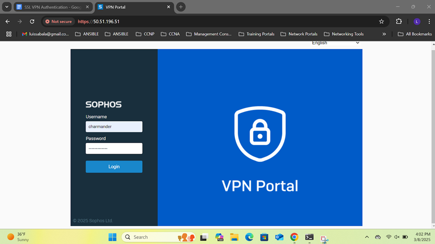This screenshot has width=435, height=244.
Task: Reload the VPN Portal page
Action: (32, 22)
